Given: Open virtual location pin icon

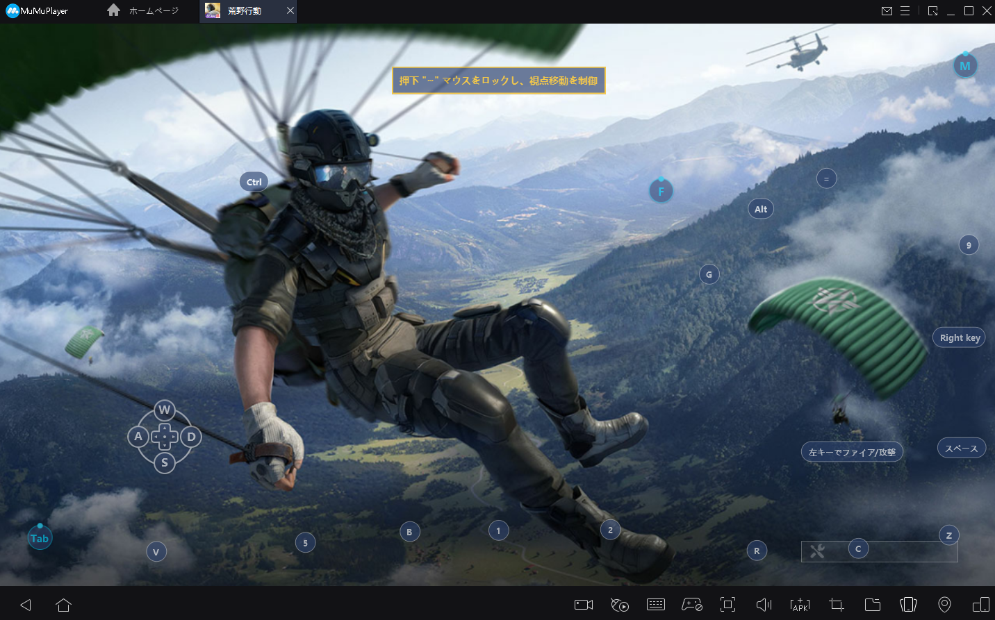Looking at the screenshot, I should tap(944, 605).
